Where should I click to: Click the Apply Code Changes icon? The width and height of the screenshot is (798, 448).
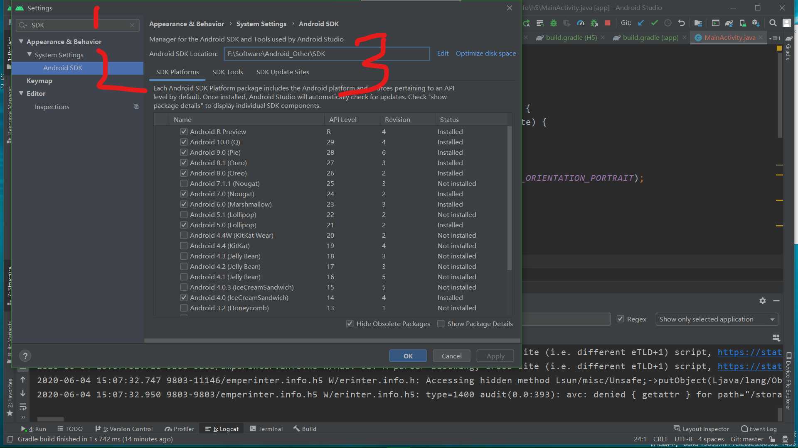coord(540,23)
